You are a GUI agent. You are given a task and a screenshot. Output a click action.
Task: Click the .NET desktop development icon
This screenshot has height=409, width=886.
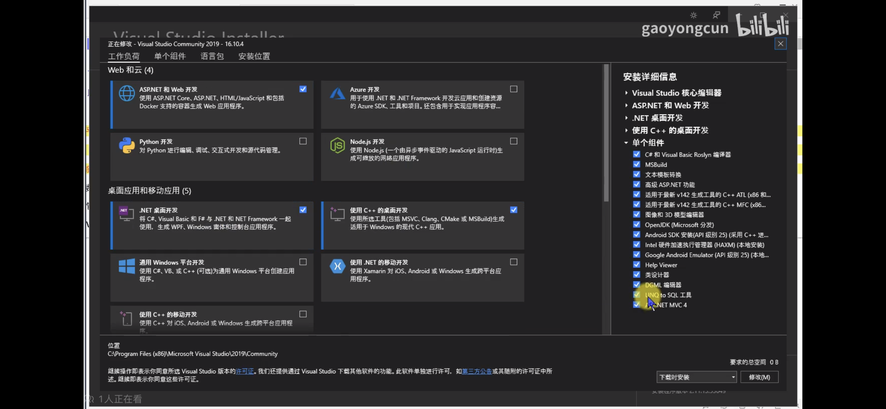(x=127, y=214)
